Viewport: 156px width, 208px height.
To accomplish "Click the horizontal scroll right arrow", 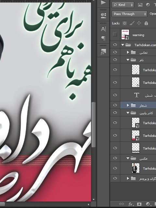I will tap(89, 204).
